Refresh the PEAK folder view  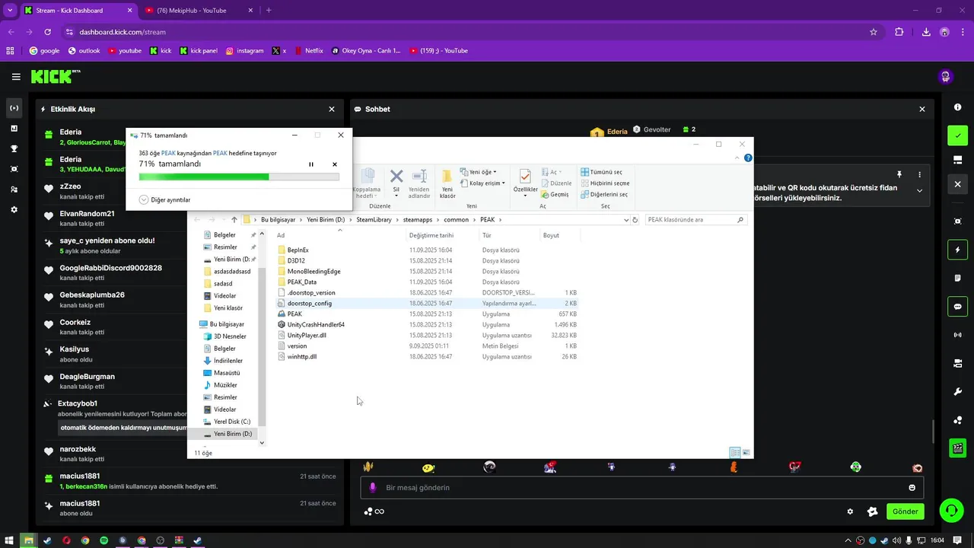[635, 220]
